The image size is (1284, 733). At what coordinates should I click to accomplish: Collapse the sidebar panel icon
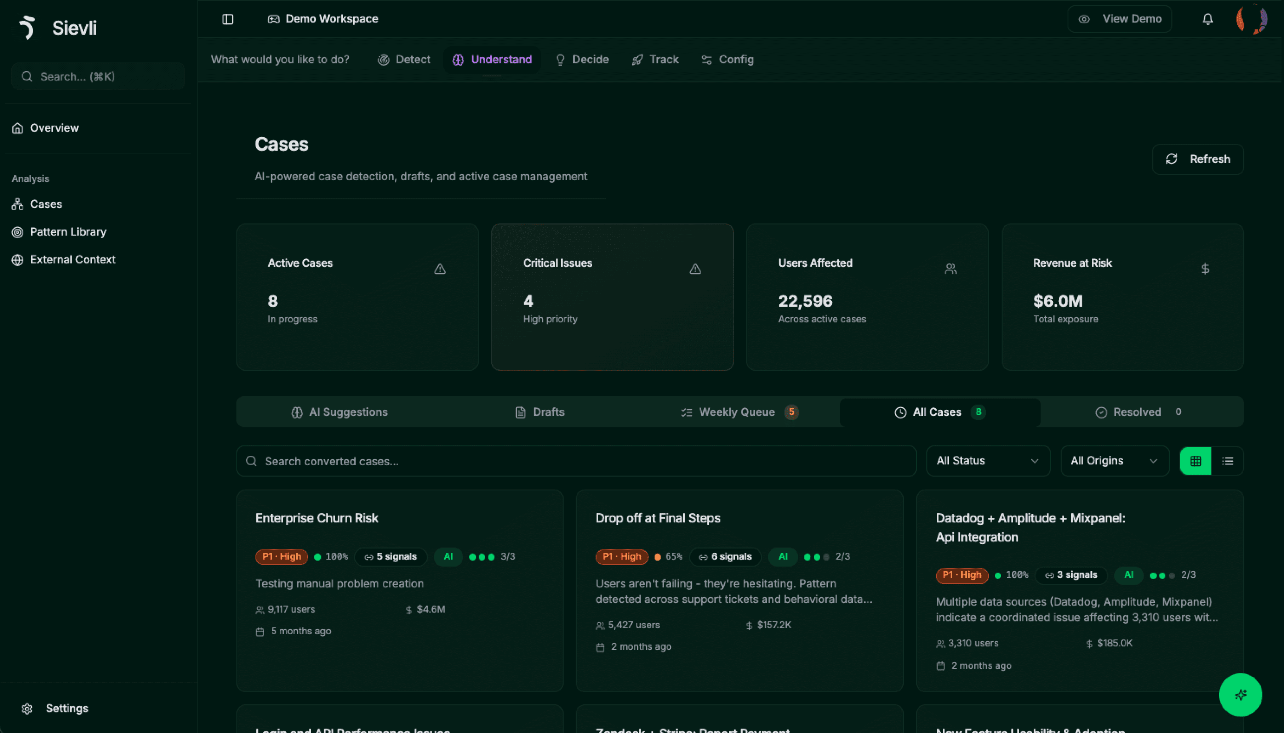tap(227, 19)
